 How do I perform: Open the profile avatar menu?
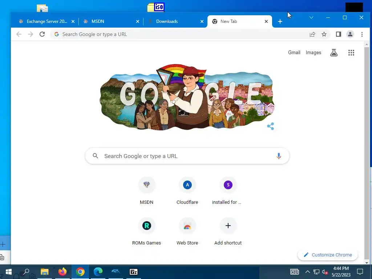[350, 34]
